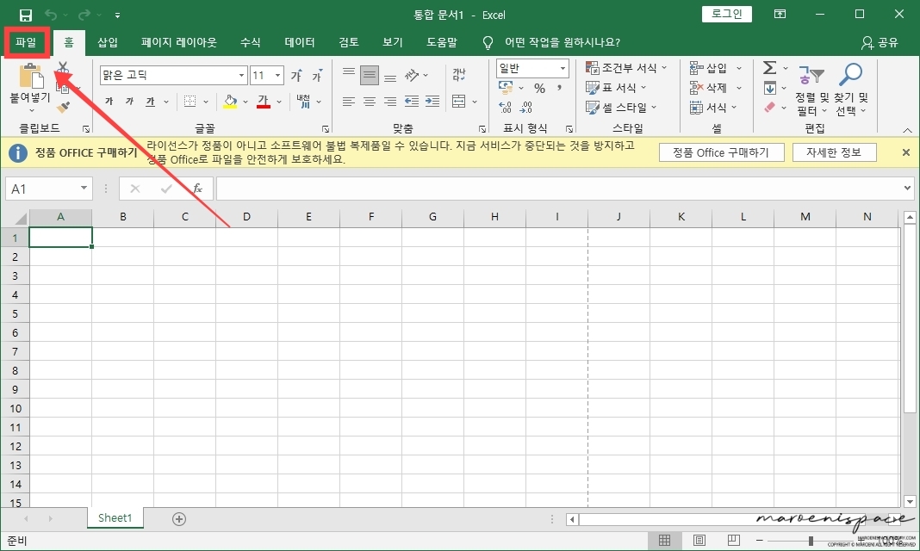Toggle middle vertical alignment
Viewport: 920px width, 551px height.
[369, 74]
